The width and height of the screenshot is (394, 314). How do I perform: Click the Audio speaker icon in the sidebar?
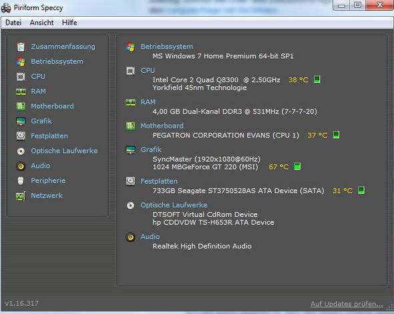pos(21,166)
